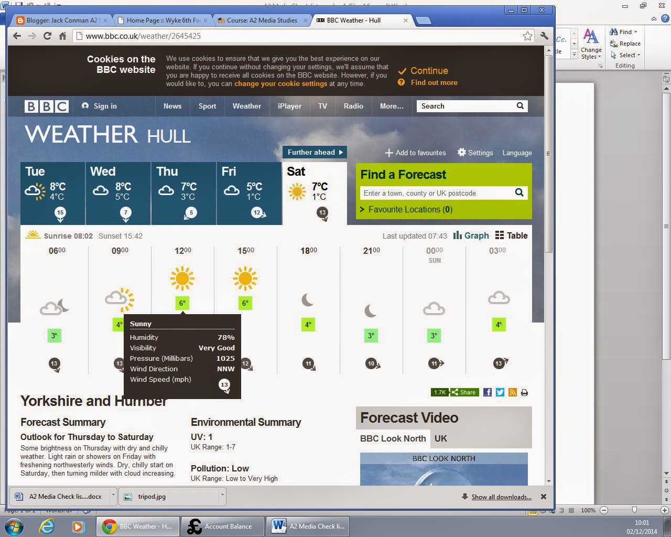Viewport: 671px width, 537px height.
Task: Switch to Table view
Action: click(x=511, y=235)
